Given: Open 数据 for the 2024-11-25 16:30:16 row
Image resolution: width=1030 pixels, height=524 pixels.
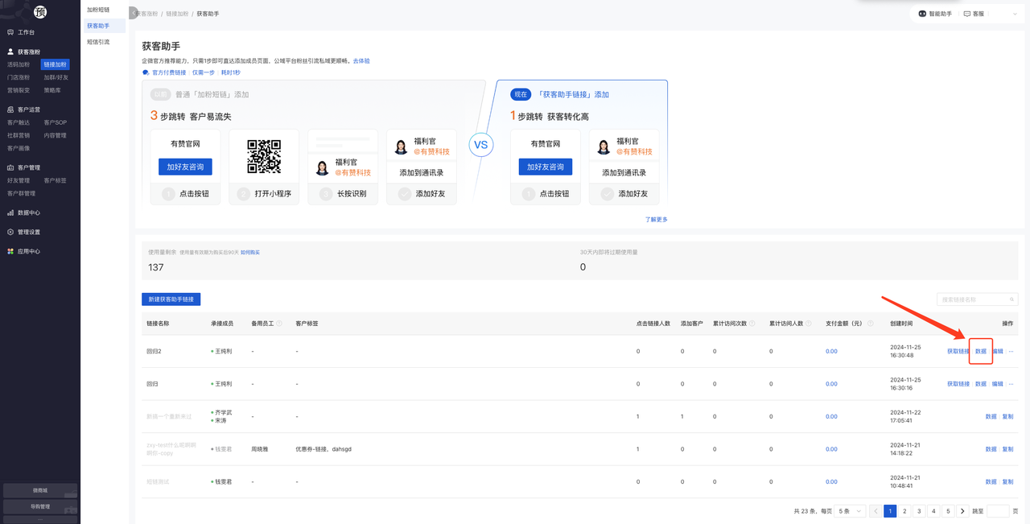Looking at the screenshot, I should tap(981, 384).
